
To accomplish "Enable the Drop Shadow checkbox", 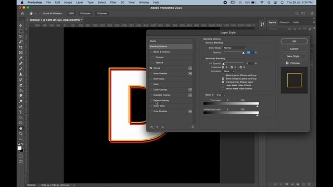I will (151, 111).
